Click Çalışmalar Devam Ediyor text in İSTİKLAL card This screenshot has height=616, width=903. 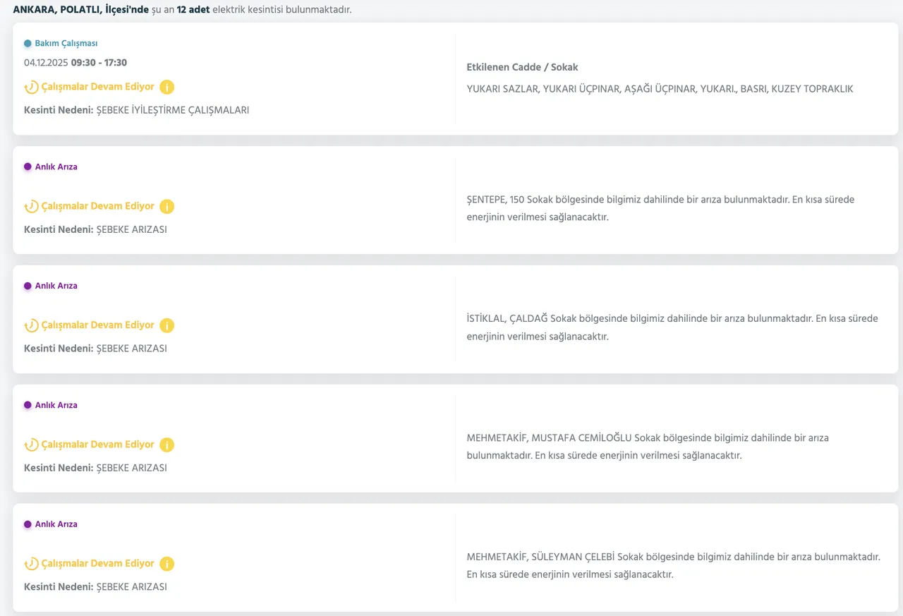(x=97, y=325)
